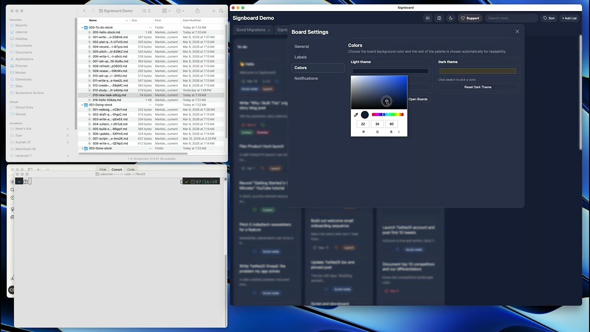Click the Light theme color swatch

pyautogui.click(x=390, y=71)
